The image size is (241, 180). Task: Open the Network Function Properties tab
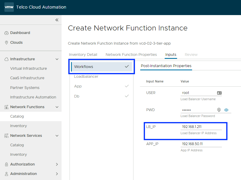click(131, 55)
